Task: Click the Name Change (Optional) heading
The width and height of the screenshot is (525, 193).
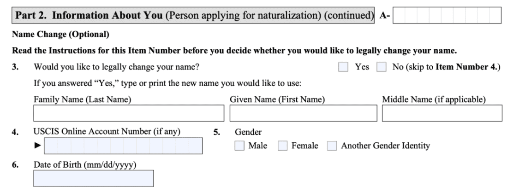Action: pyautogui.click(x=60, y=34)
